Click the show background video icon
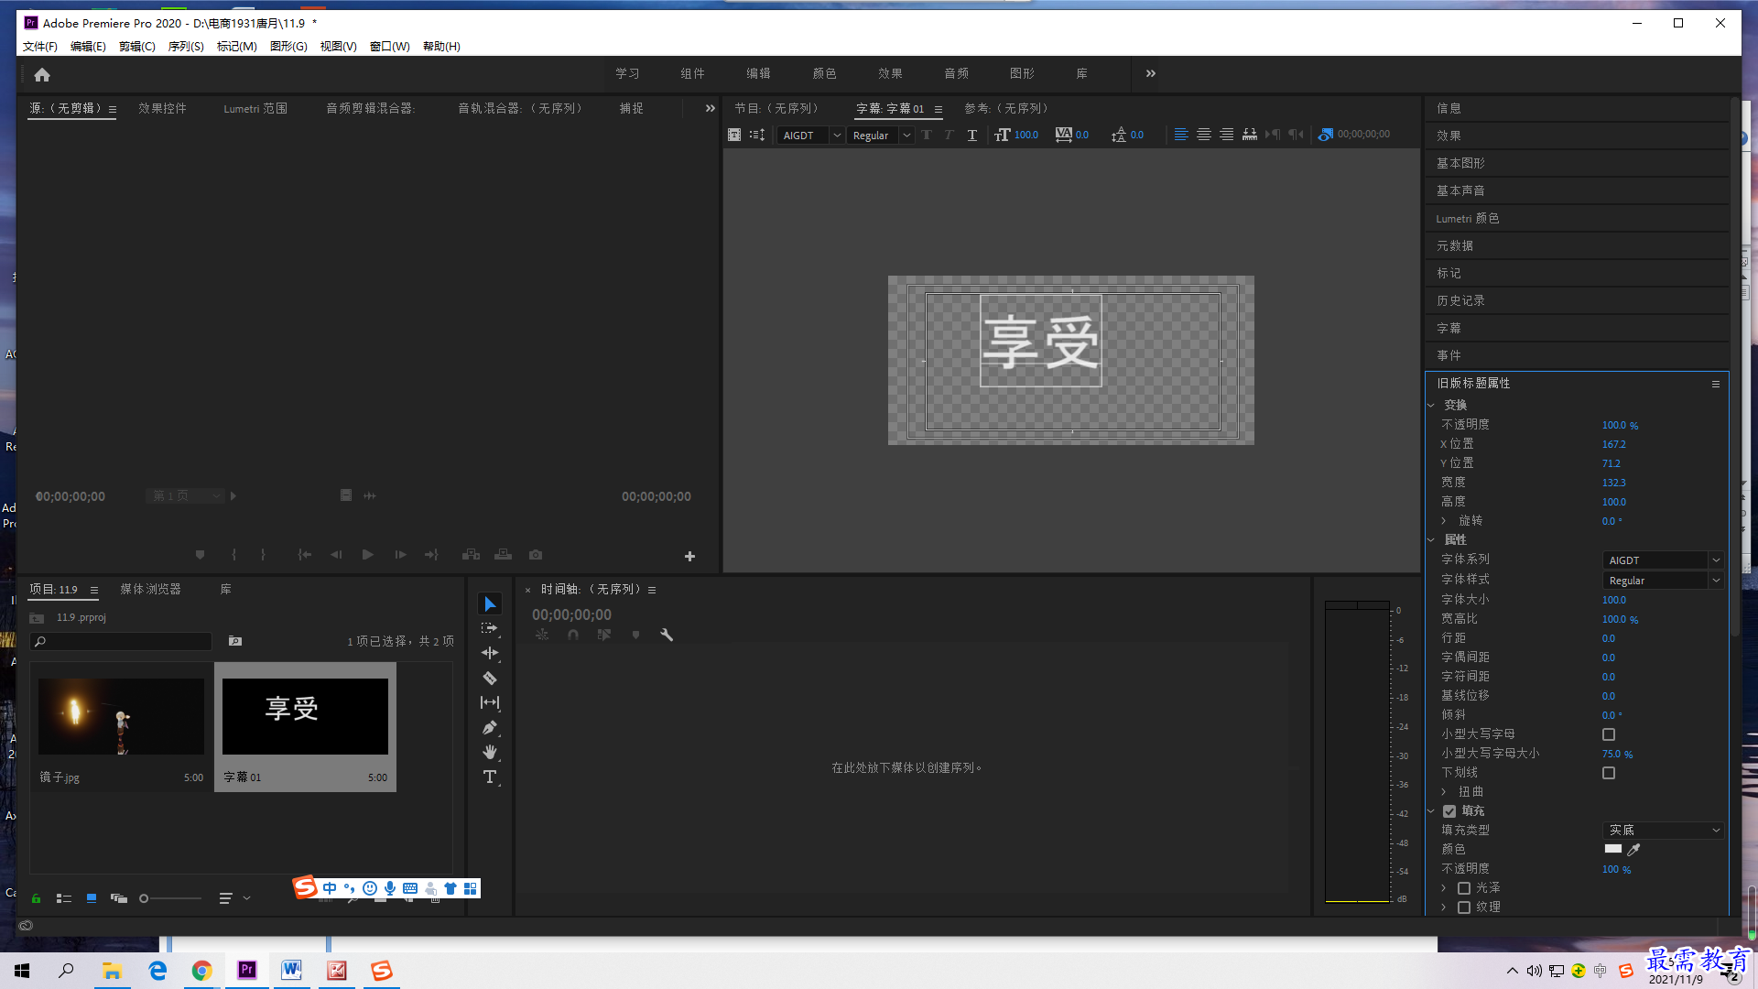The width and height of the screenshot is (1758, 989). (x=1325, y=135)
